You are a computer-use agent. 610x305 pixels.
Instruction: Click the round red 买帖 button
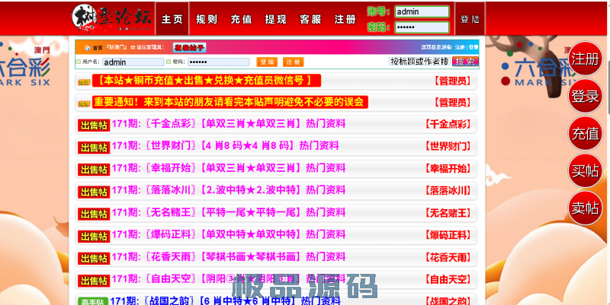[x=585, y=170]
